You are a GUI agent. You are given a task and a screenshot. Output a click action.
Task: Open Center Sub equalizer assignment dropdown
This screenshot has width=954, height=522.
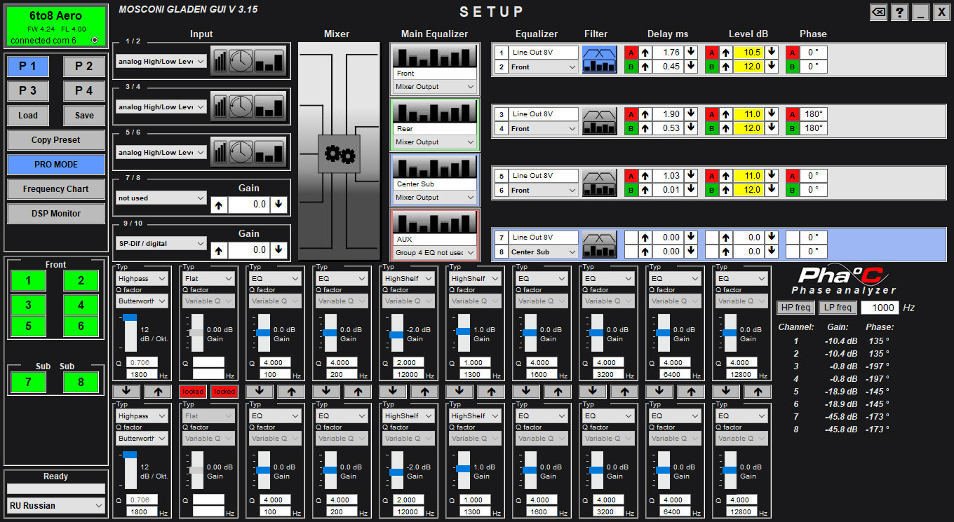click(544, 252)
